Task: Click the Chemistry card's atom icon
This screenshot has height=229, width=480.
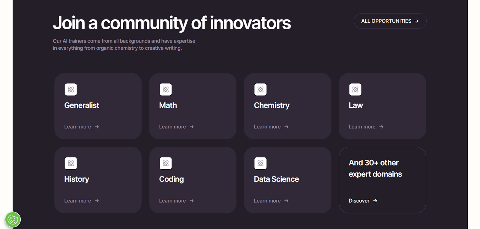Action: point(260,89)
